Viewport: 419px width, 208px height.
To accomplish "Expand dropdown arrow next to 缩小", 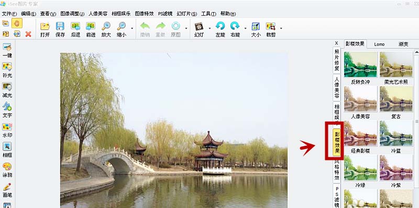I will (x=132, y=28).
